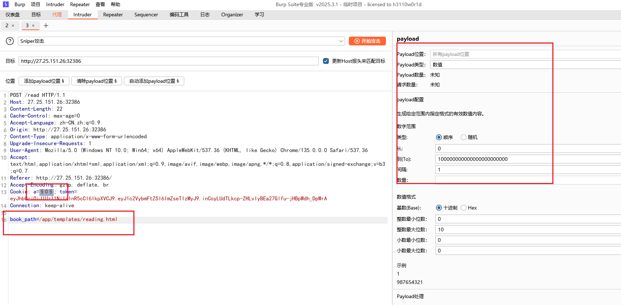The width and height of the screenshot is (621, 305).
Task: Switch to the Organizer tab
Action: point(232,15)
